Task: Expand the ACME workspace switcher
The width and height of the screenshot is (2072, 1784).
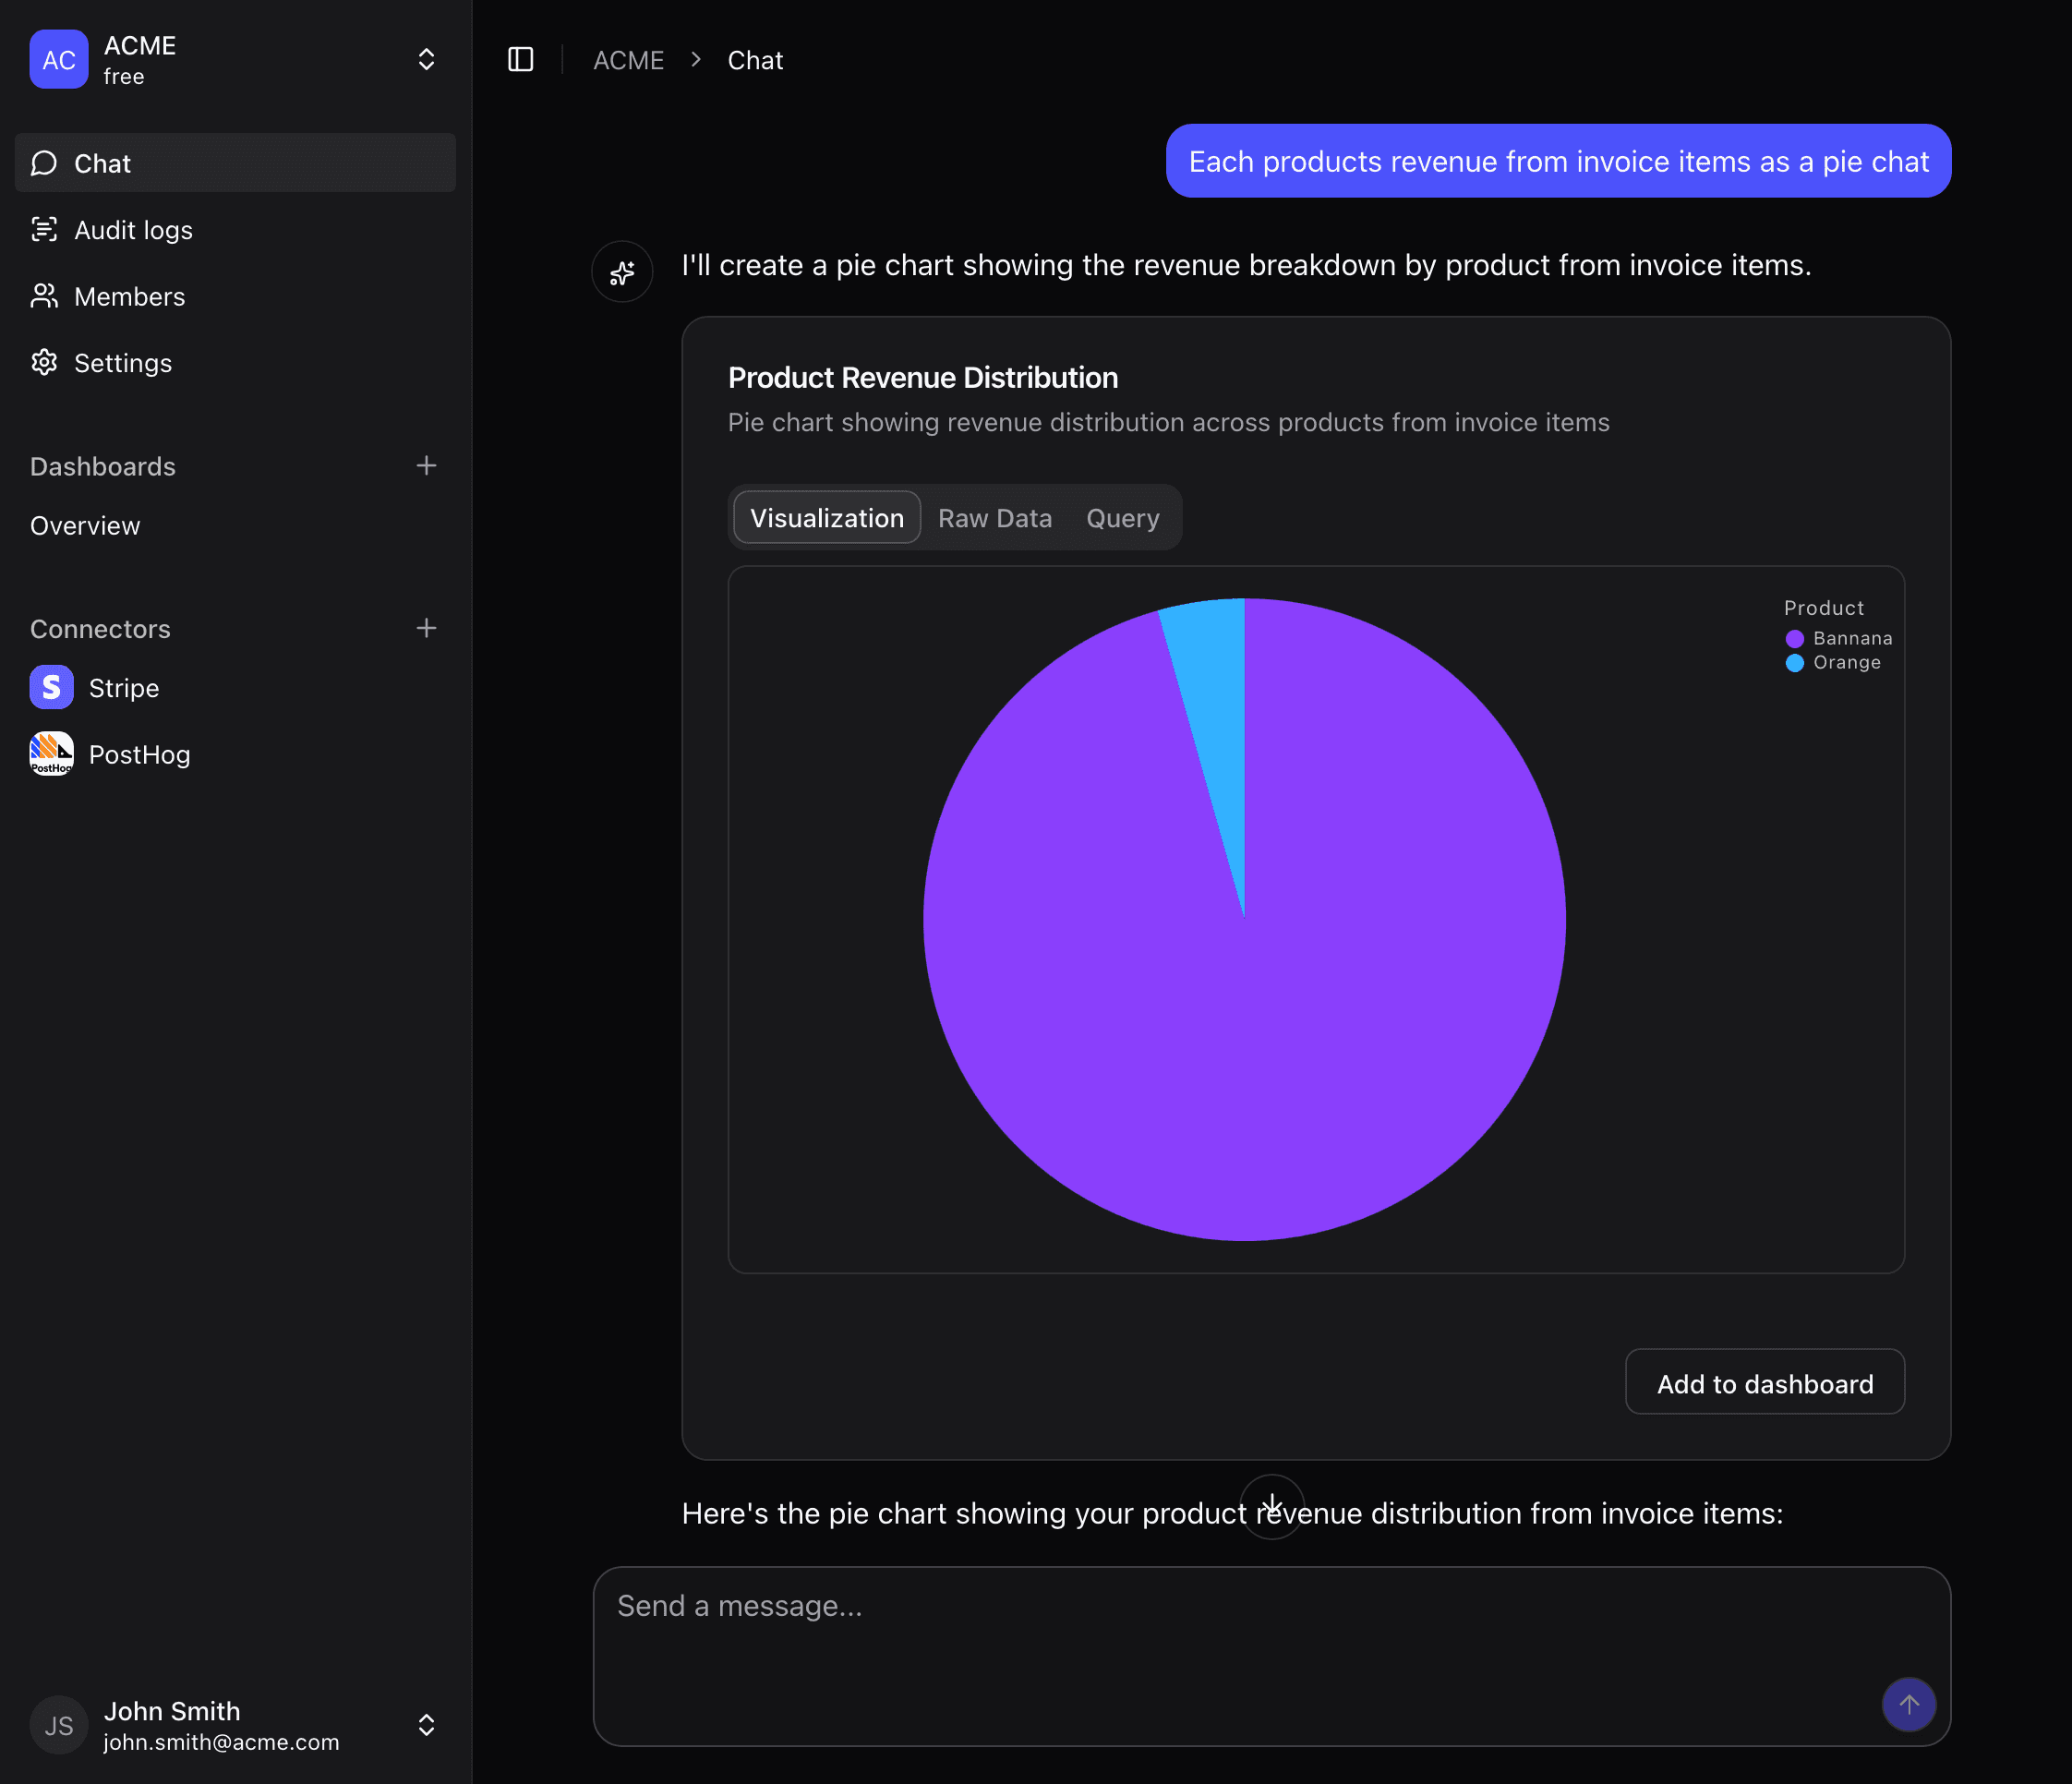Action: 426,60
